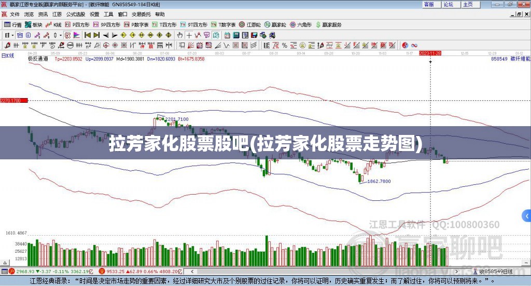Collapse panel with the blue side arrow
The image size is (531, 286).
(x=527, y=216)
